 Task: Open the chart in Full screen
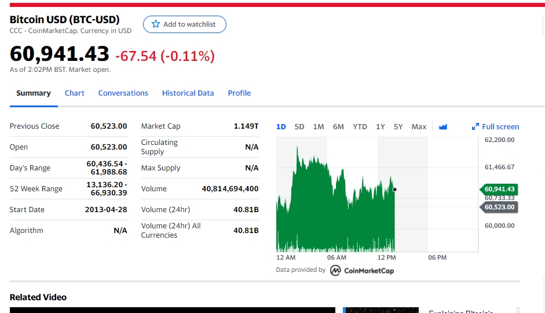point(495,126)
